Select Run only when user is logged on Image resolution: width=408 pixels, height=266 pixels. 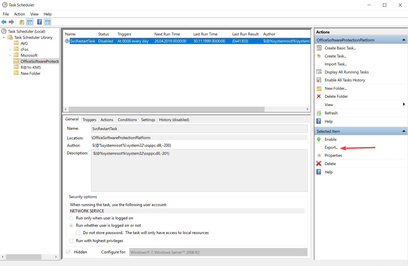pyautogui.click(x=71, y=218)
